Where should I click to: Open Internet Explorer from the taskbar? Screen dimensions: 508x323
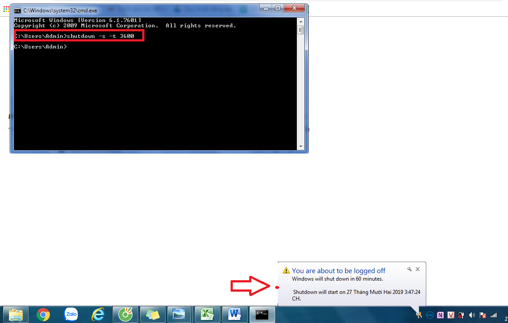(98, 315)
